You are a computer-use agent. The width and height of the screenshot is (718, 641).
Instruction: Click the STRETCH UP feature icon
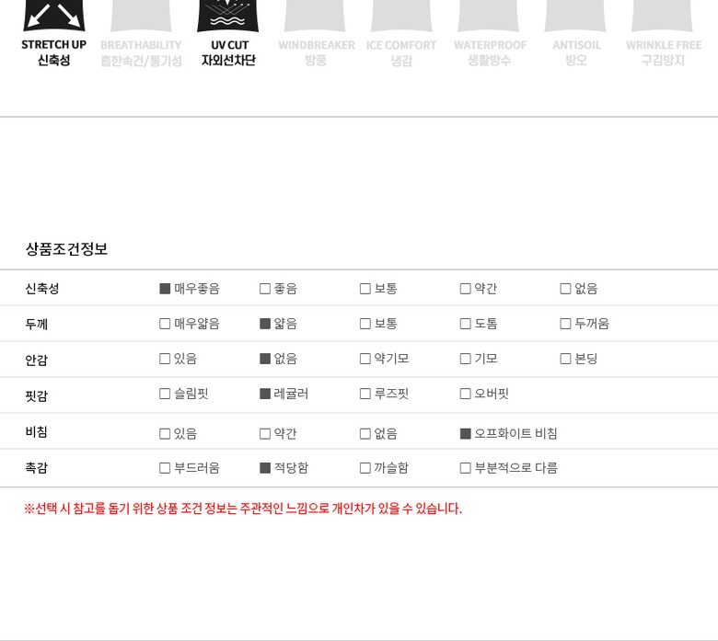pyautogui.click(x=53, y=16)
